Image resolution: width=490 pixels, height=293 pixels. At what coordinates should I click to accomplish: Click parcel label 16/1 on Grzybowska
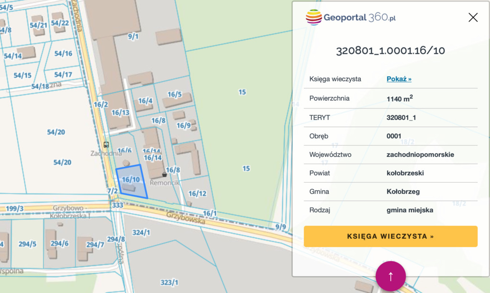pyautogui.click(x=210, y=214)
